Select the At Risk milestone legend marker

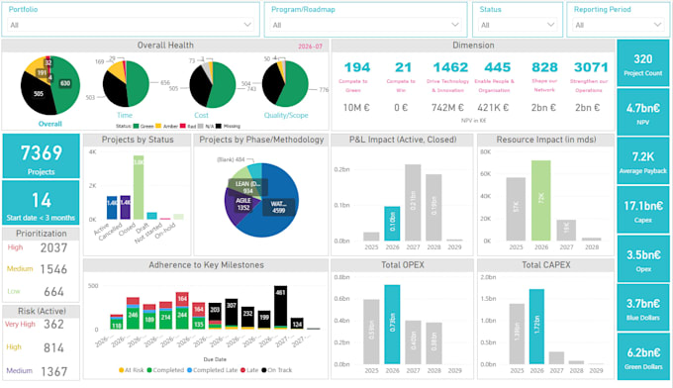point(121,370)
